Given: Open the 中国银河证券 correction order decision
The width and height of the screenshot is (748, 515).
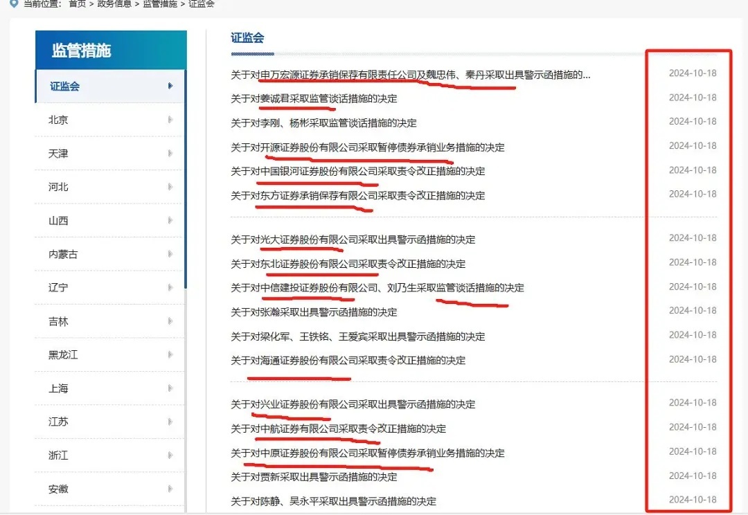Looking at the screenshot, I should tap(357, 171).
